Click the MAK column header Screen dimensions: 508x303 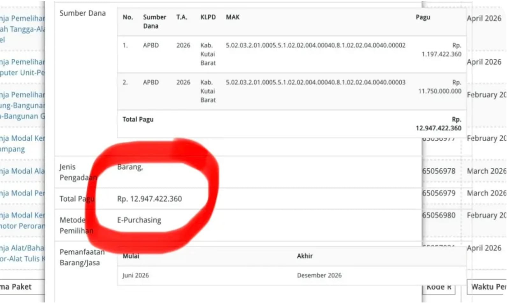[x=233, y=17]
